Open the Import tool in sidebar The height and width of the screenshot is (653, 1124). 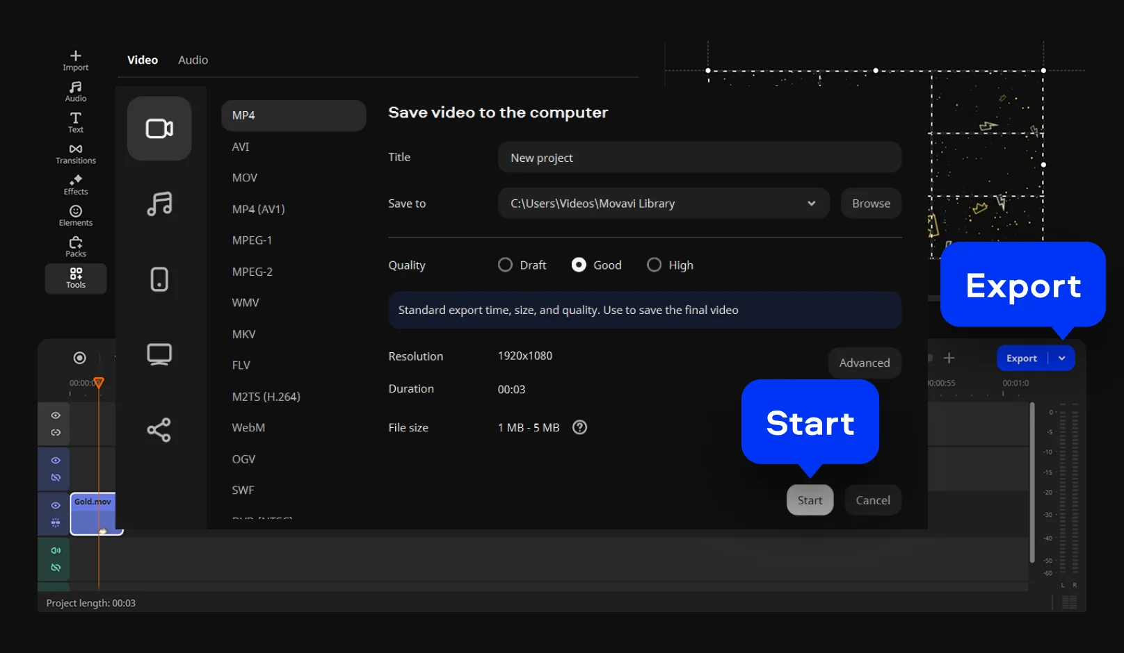click(75, 60)
